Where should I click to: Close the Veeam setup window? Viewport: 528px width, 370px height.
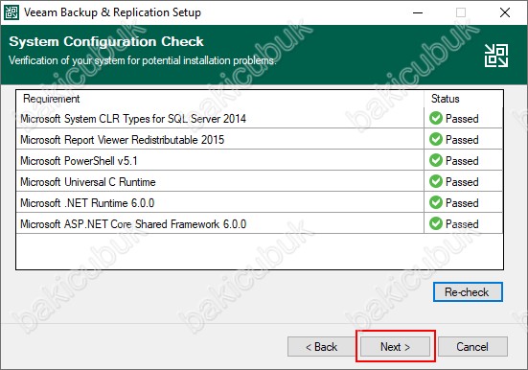(x=505, y=12)
